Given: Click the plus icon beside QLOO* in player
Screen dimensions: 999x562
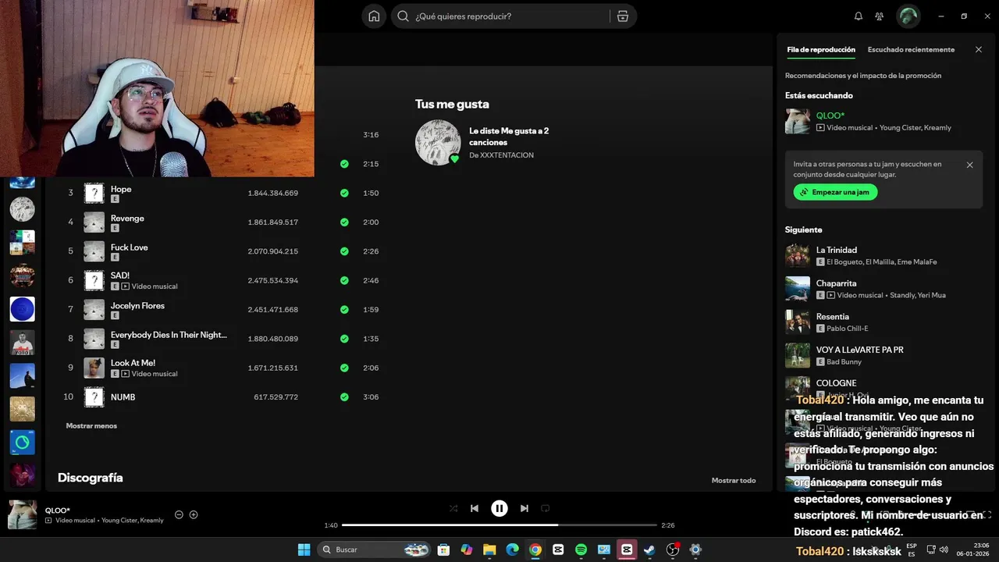Looking at the screenshot, I should click(194, 514).
